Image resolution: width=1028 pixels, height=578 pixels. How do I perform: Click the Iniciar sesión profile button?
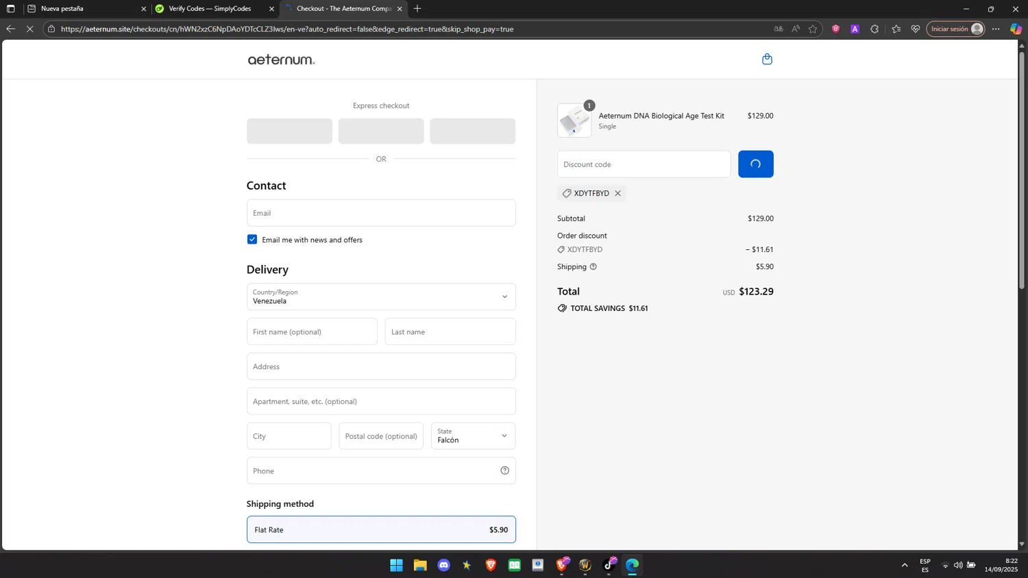[957, 29]
